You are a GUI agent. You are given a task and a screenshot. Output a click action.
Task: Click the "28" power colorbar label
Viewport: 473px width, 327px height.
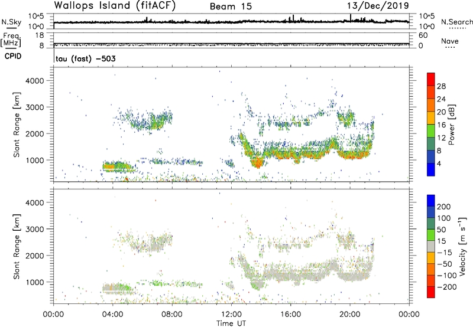coord(441,86)
